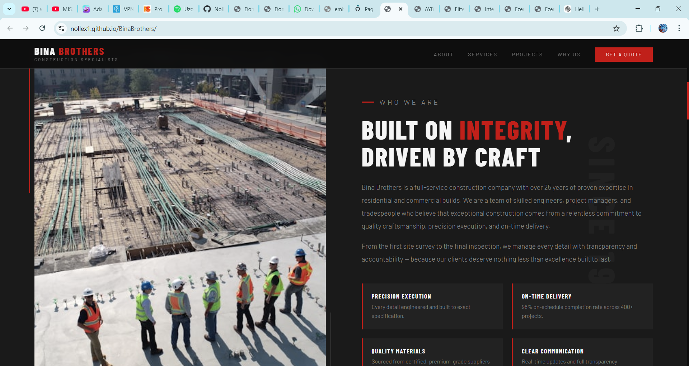Open Projects in the site navigation
This screenshot has width=689, height=366.
(527, 55)
